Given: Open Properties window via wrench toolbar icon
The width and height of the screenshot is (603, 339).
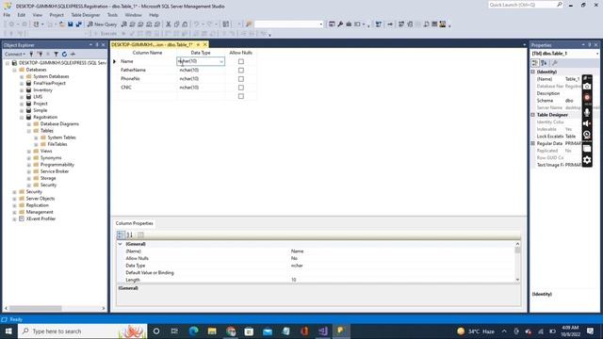Looking at the screenshot, I should tap(340, 24).
